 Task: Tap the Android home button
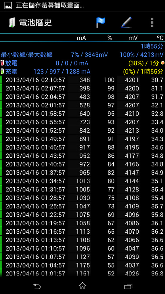(x=82, y=286)
